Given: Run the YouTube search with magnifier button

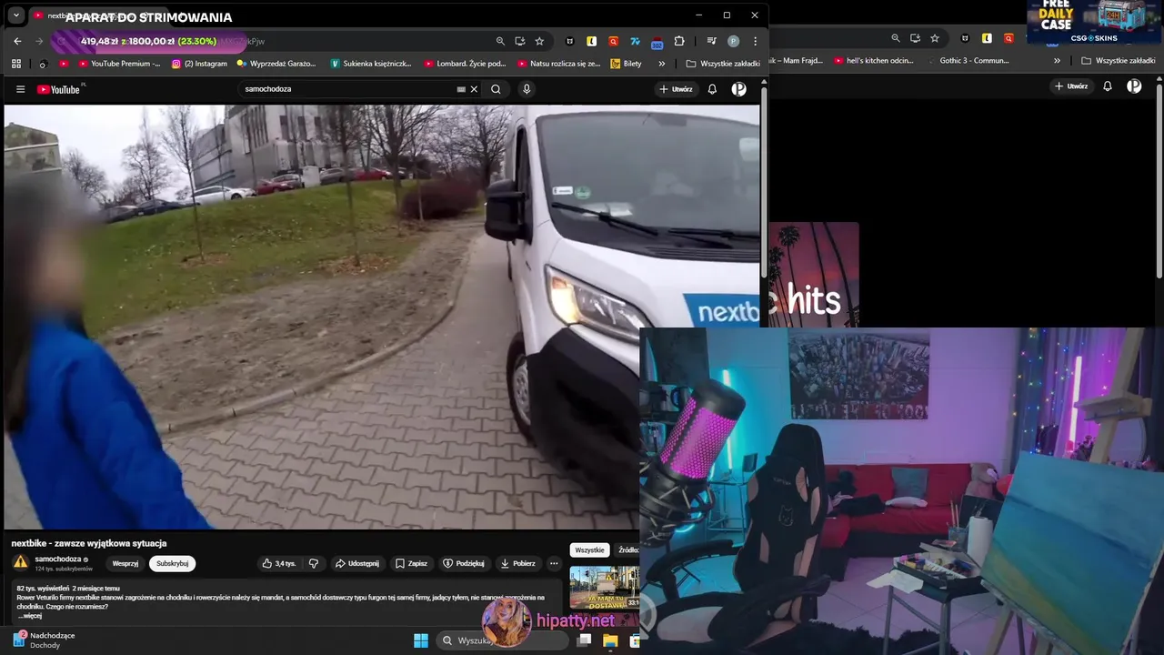Looking at the screenshot, I should pyautogui.click(x=496, y=89).
